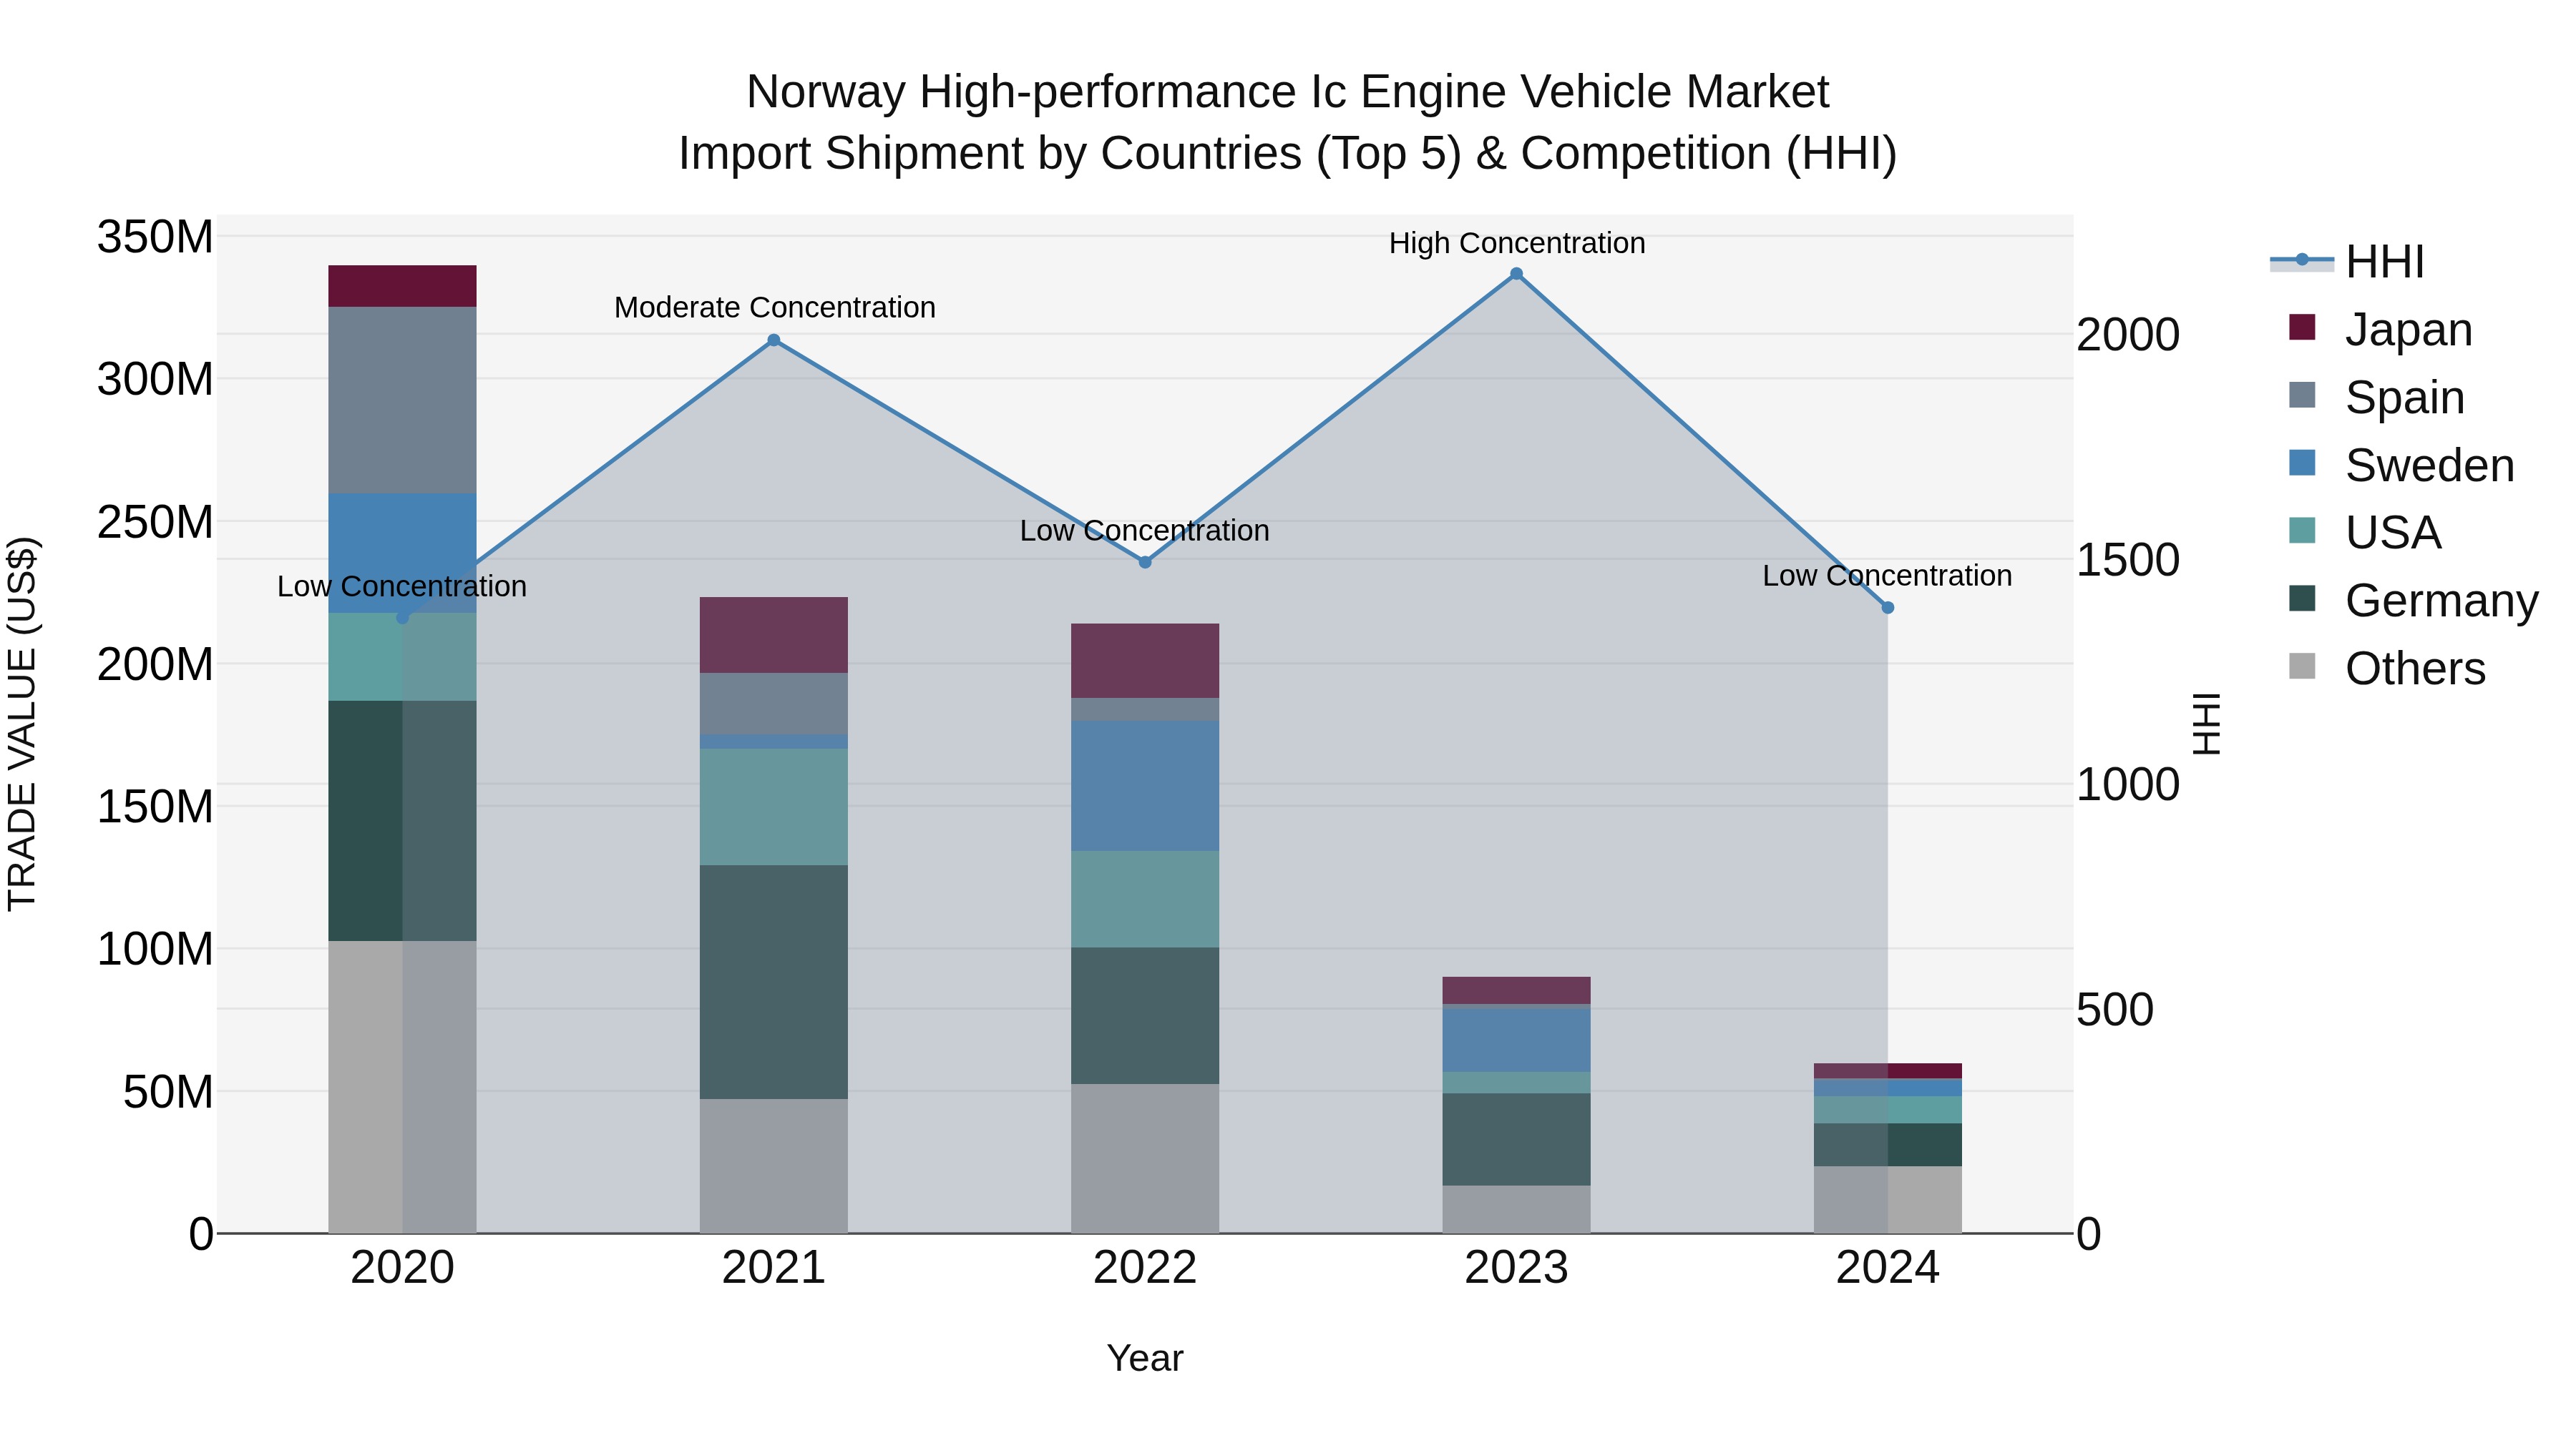Viewport: 2576px width, 1448px height.
Task: Click the Germany segment of 2024 bar
Action: click(1887, 1146)
